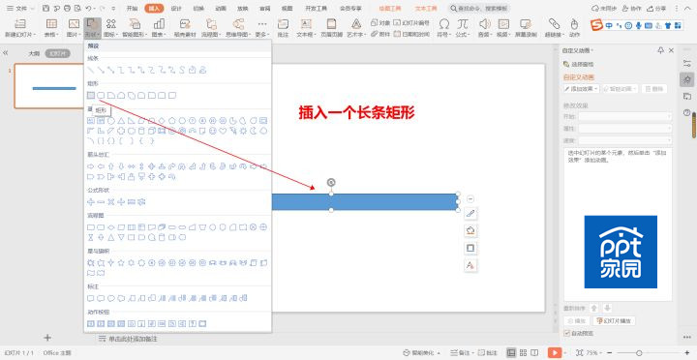The width and height of the screenshot is (697, 360).
Task: Click the 思维导图 mind map icon
Action: [238, 24]
